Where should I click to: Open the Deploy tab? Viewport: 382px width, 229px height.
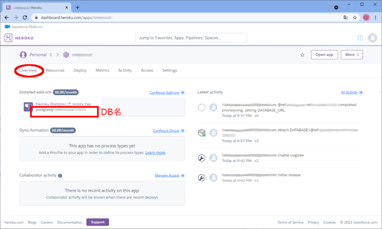(x=80, y=70)
